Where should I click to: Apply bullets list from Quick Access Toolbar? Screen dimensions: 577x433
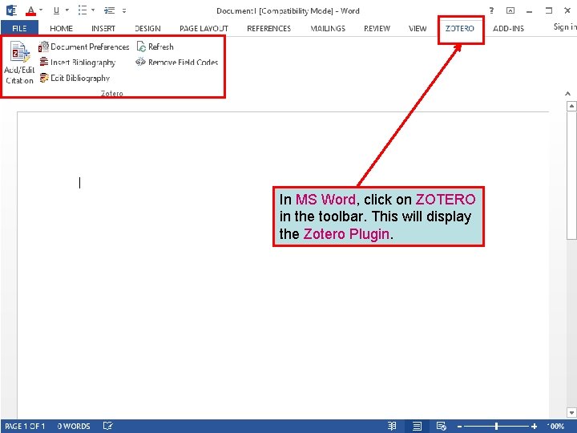click(83, 10)
